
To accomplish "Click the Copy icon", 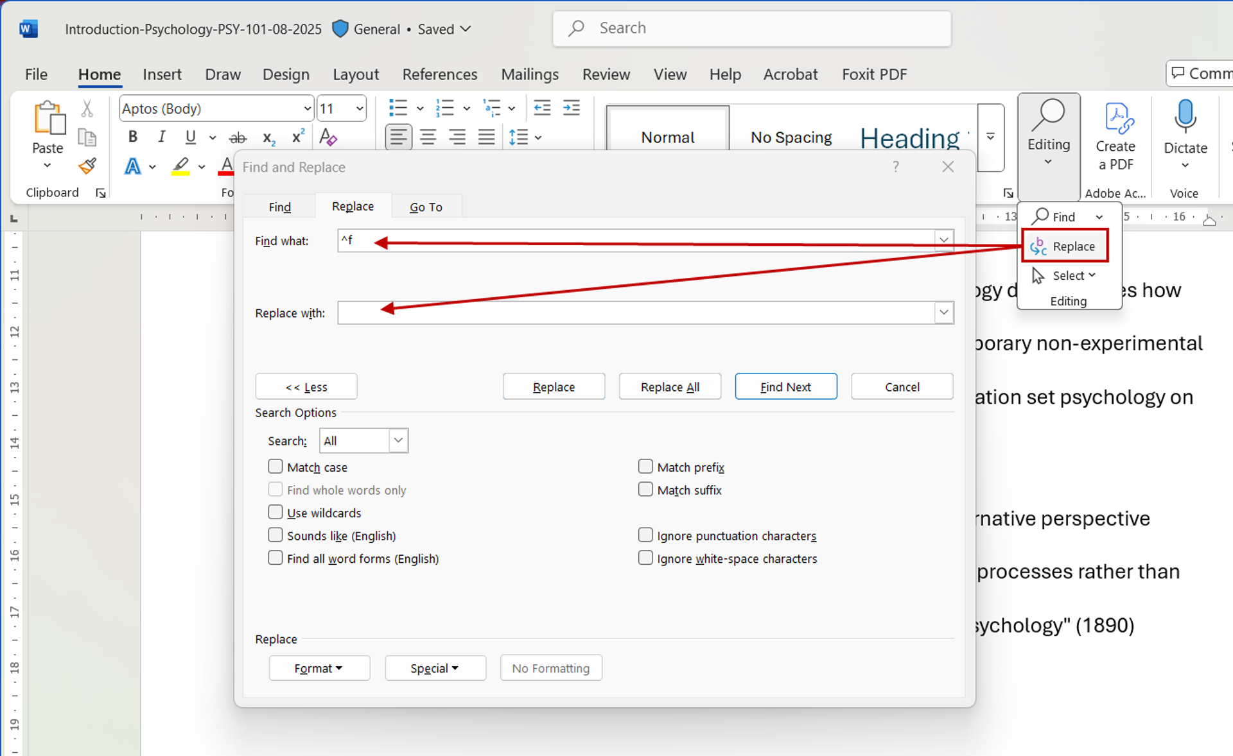I will point(87,137).
